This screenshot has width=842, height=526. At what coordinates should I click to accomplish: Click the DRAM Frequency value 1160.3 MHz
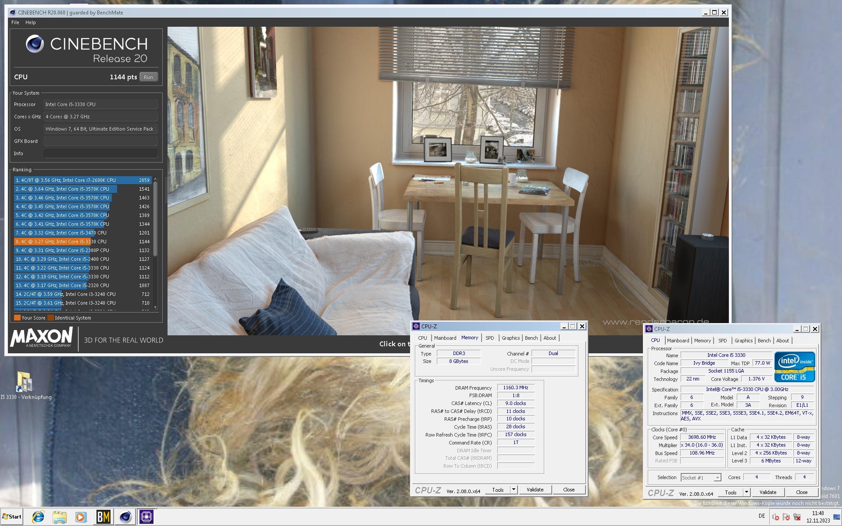(x=516, y=388)
